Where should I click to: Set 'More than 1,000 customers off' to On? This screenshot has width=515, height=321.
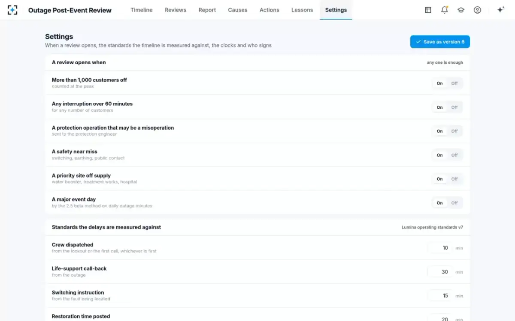tap(439, 83)
